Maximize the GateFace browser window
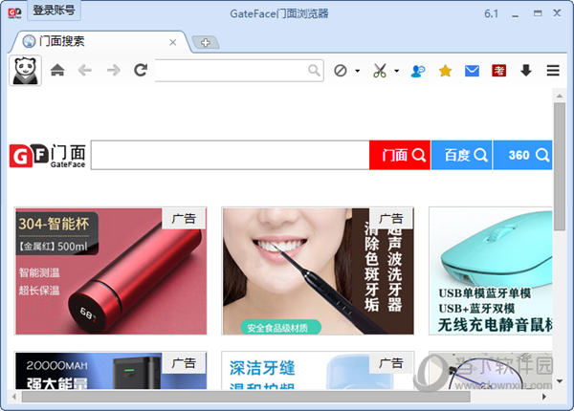This screenshot has height=411, width=574. point(537,13)
